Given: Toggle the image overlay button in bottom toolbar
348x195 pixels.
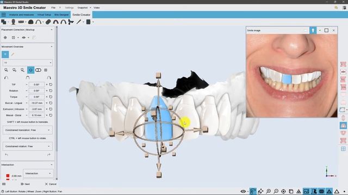Looking at the screenshot, I should pos(306,191).
